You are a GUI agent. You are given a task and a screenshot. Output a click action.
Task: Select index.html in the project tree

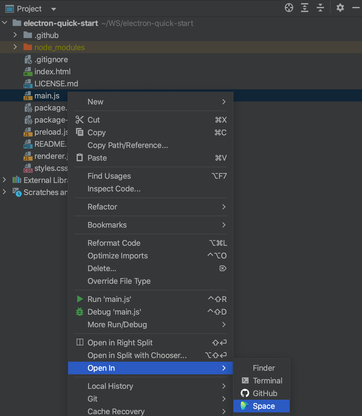(52, 72)
